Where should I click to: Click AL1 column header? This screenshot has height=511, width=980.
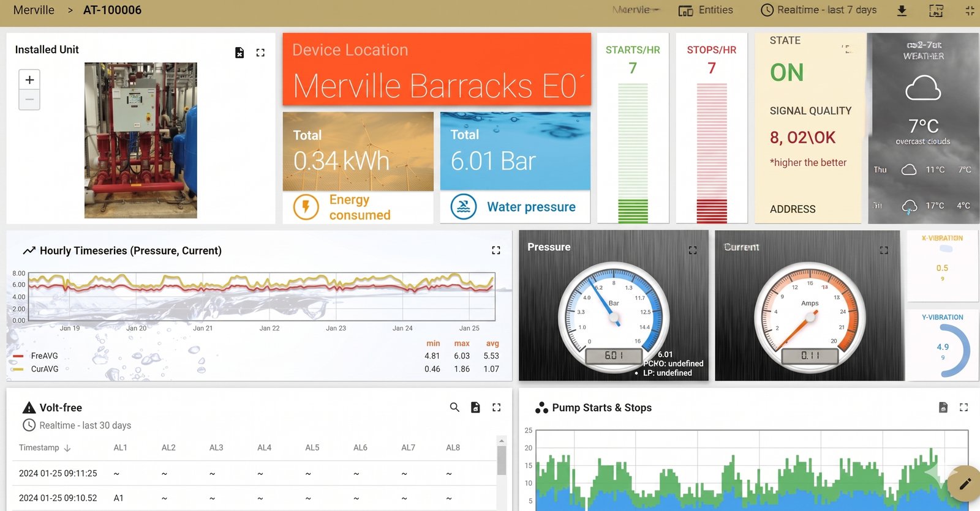(x=120, y=447)
